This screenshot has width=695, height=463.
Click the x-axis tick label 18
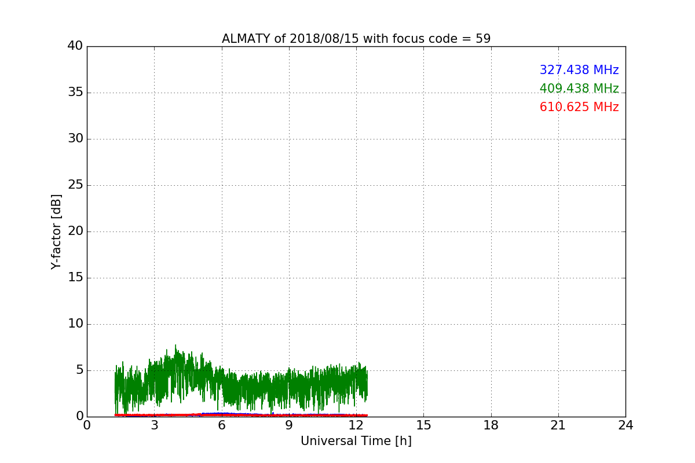coord(491,425)
